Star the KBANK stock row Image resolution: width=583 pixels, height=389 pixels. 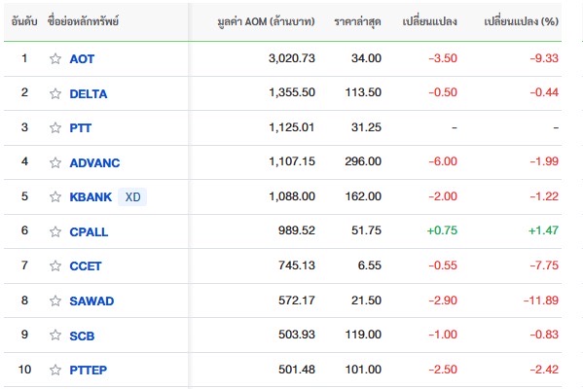click(55, 196)
